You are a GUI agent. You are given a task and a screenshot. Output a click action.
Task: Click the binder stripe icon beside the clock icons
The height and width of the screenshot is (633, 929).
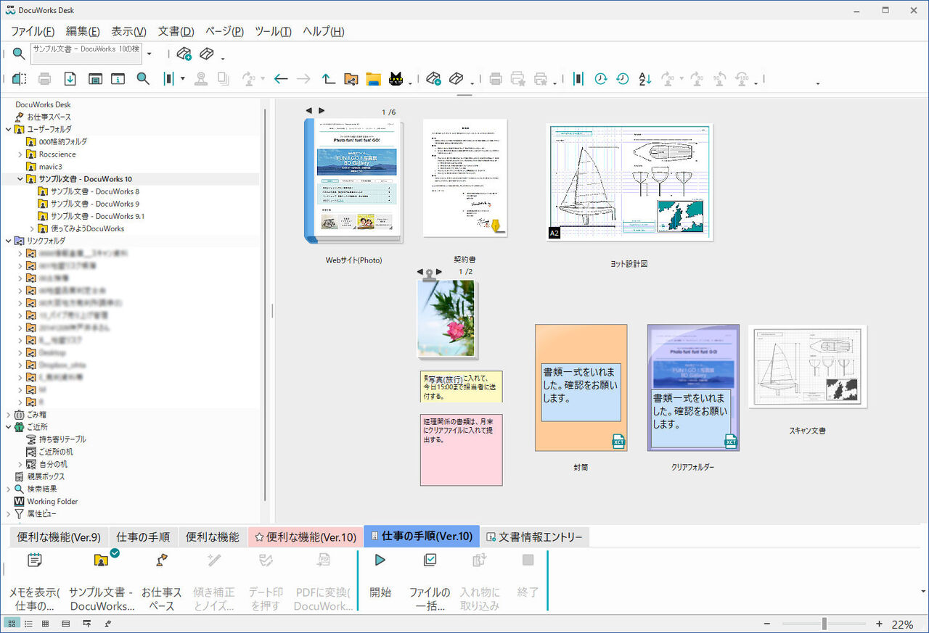pos(578,78)
